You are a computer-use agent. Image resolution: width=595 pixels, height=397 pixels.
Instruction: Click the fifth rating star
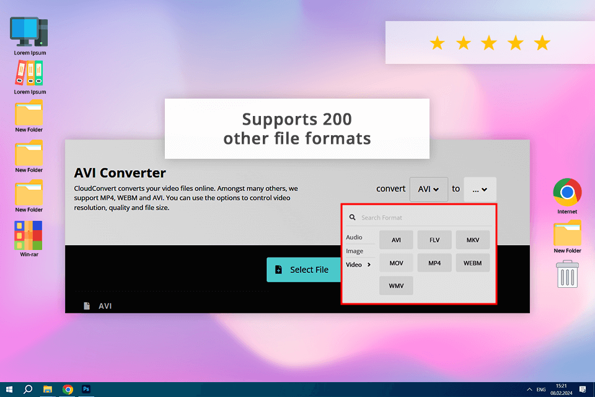(x=542, y=43)
